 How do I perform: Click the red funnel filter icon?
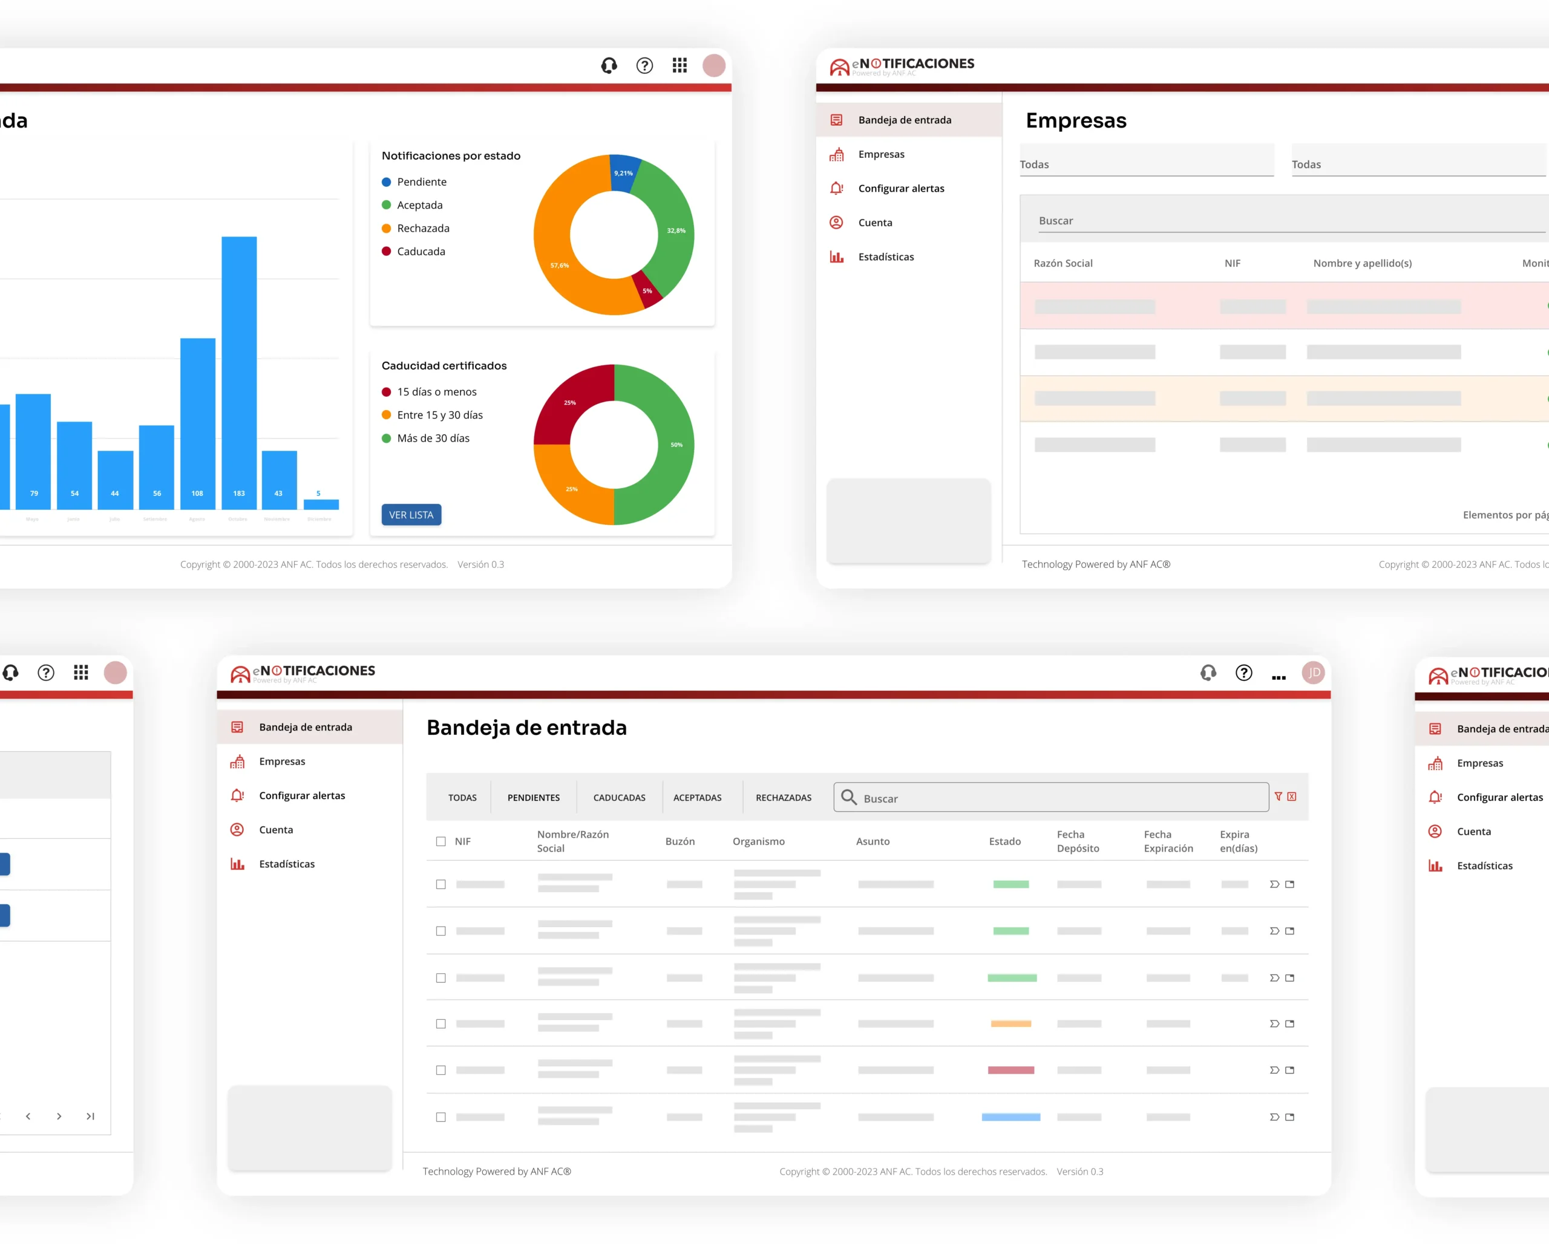tap(1278, 796)
